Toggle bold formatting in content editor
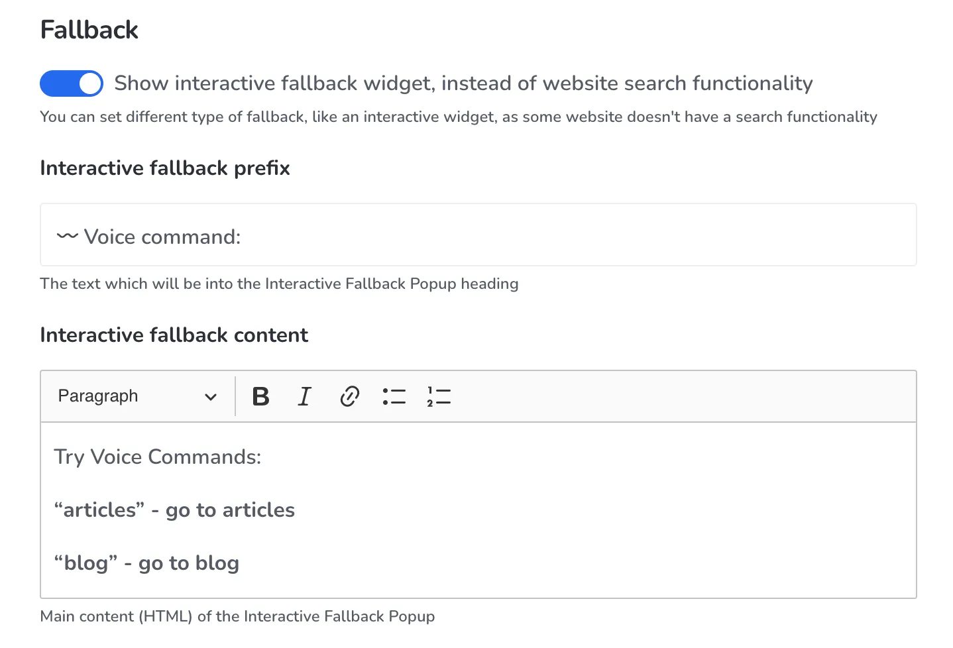Image resolution: width=953 pixels, height=648 pixels. [x=261, y=396]
